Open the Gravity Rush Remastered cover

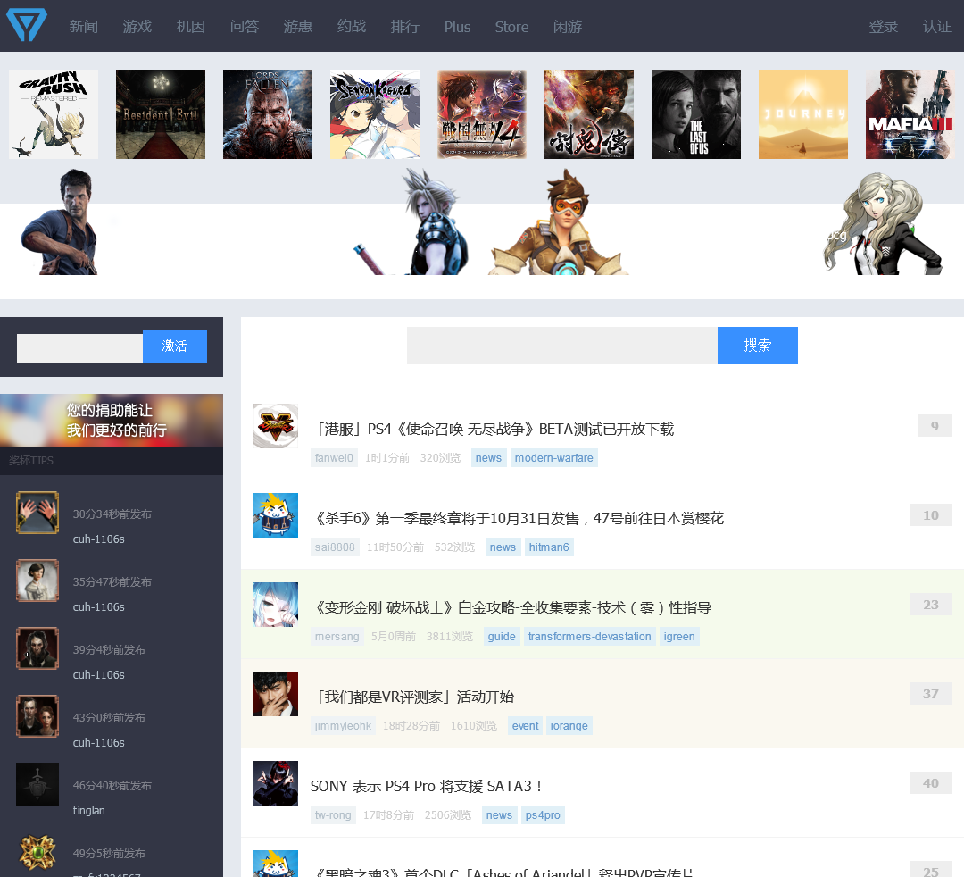click(54, 114)
